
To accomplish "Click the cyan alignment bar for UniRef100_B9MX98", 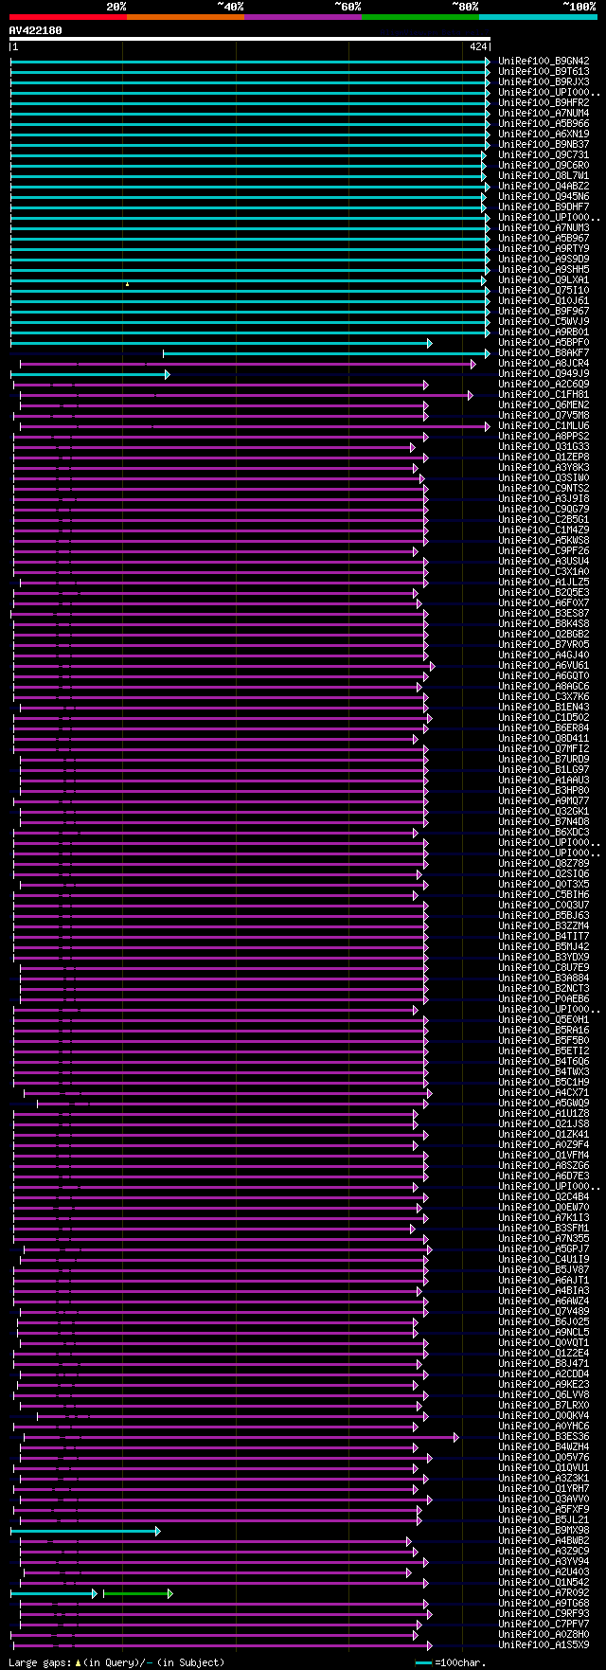I will click(x=85, y=1531).
